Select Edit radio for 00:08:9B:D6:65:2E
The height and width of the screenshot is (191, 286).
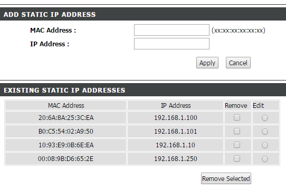point(265,159)
